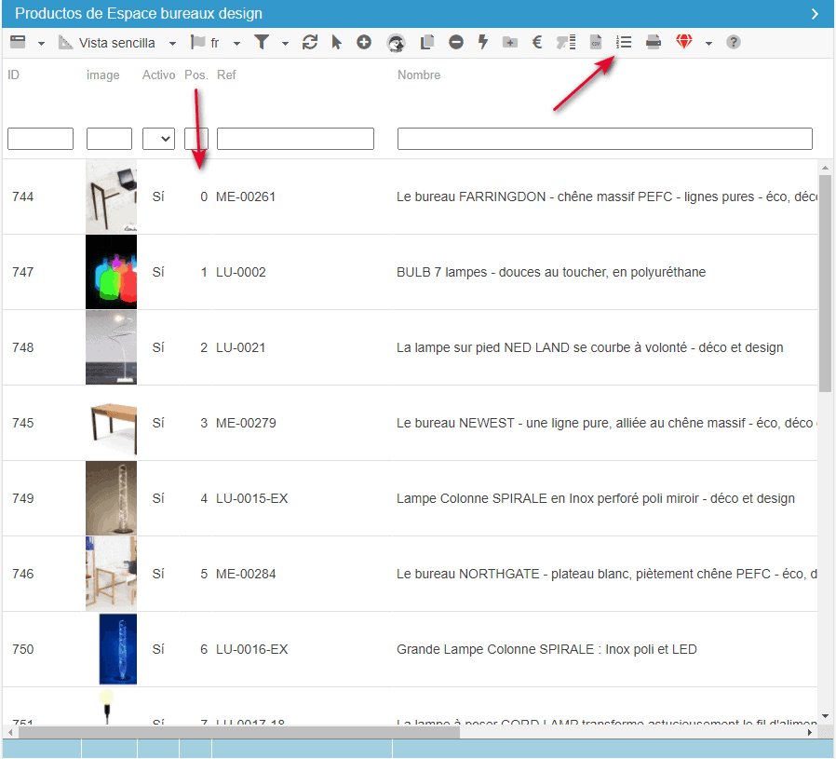
Task: Select reference cell ME-00279
Action: 246,423
